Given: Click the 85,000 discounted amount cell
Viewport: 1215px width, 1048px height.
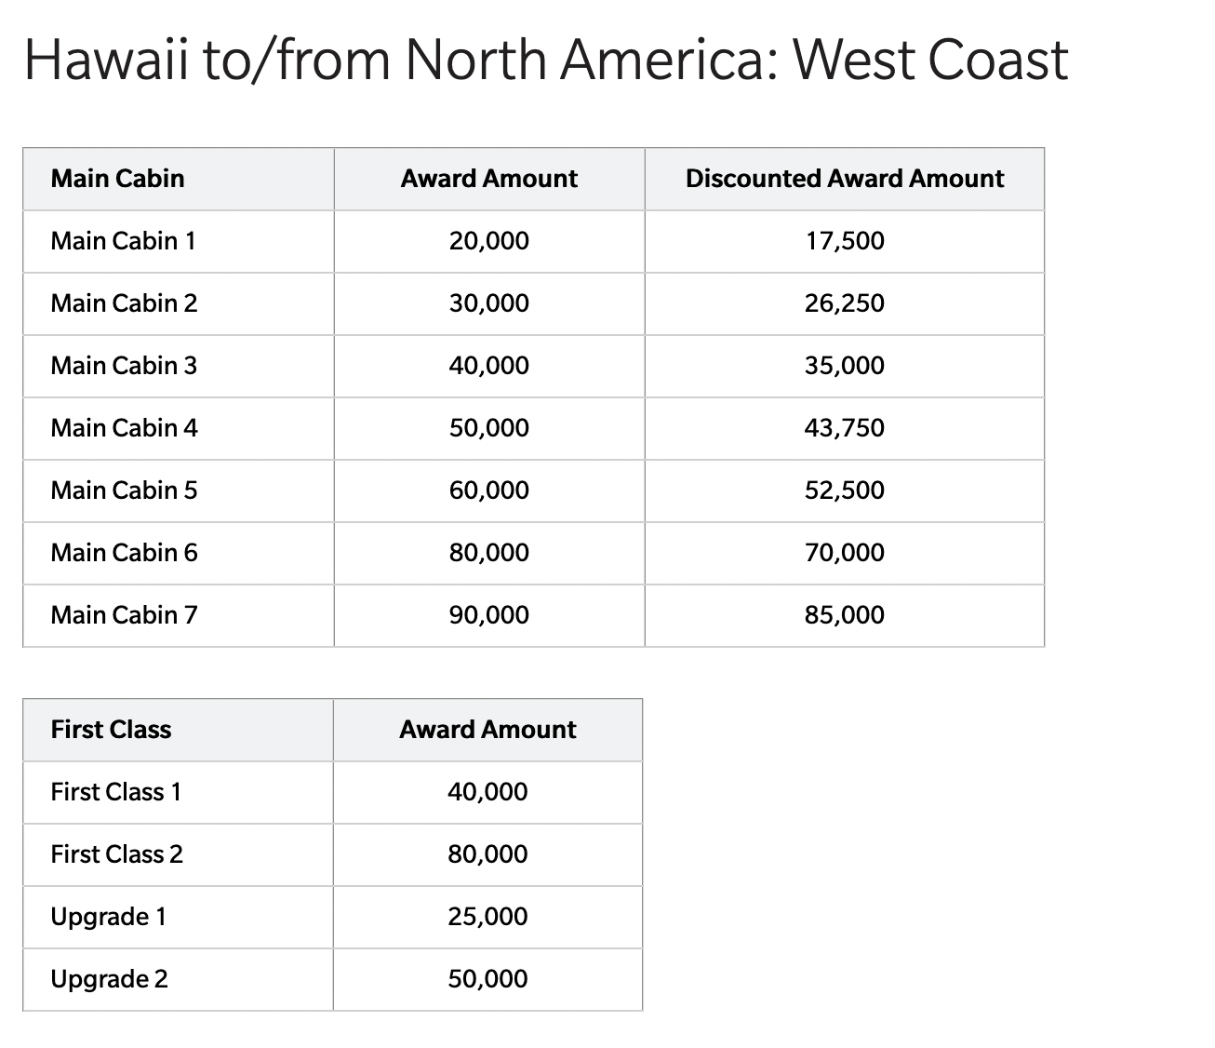Looking at the screenshot, I should click(x=845, y=615).
